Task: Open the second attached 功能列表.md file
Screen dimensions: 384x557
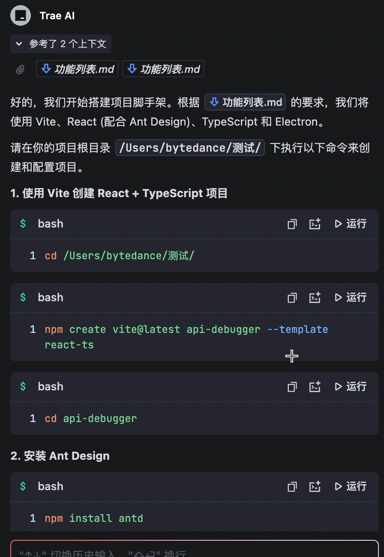Action: coord(163,69)
